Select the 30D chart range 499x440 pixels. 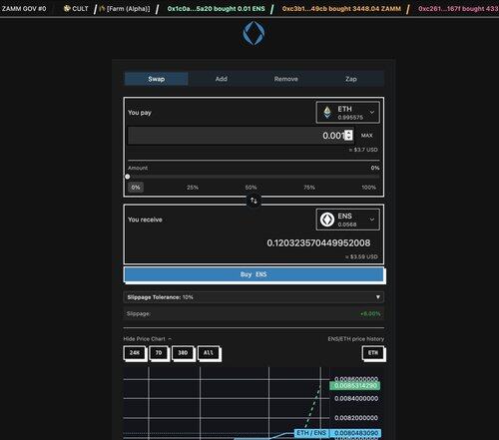pos(183,353)
